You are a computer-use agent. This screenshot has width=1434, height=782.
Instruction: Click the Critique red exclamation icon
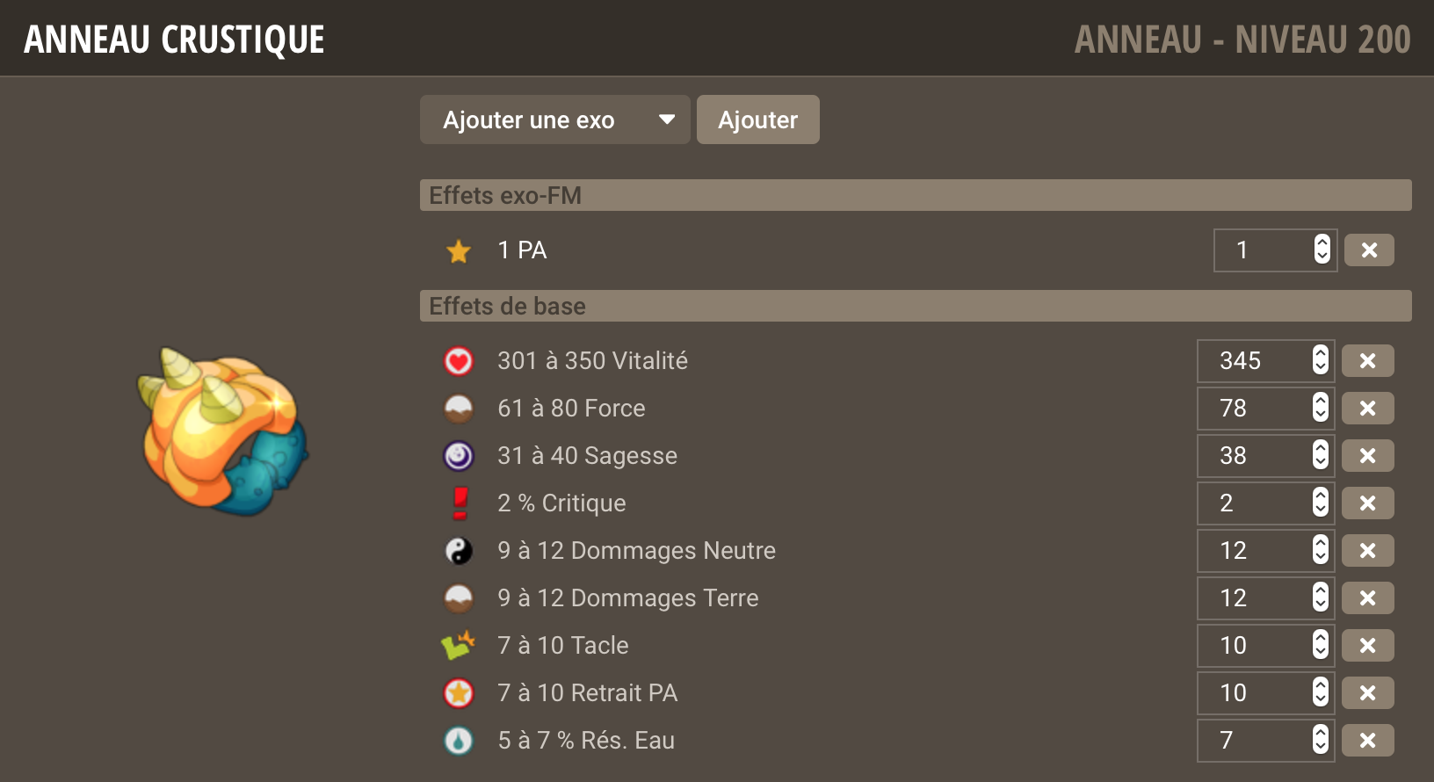(x=460, y=503)
